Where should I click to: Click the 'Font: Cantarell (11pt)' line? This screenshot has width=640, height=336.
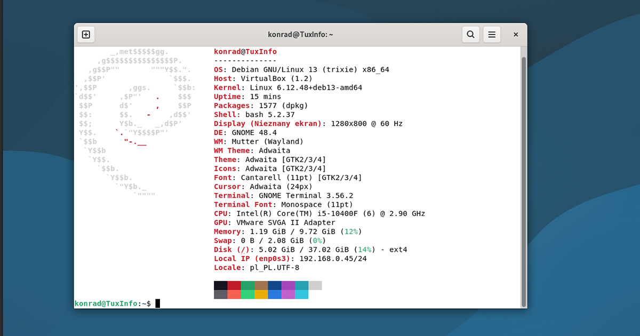pyautogui.click(x=288, y=178)
